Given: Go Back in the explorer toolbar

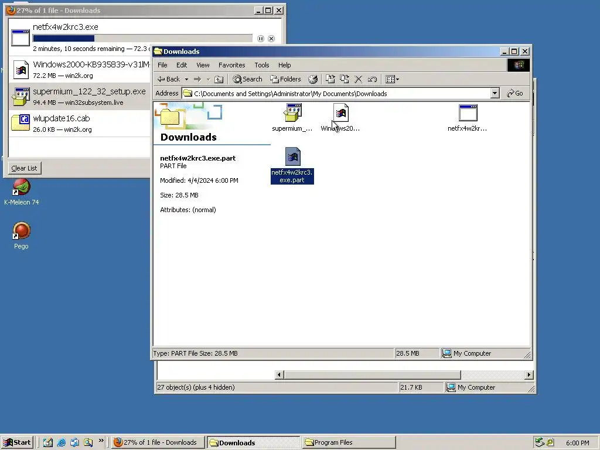Looking at the screenshot, I should [169, 79].
